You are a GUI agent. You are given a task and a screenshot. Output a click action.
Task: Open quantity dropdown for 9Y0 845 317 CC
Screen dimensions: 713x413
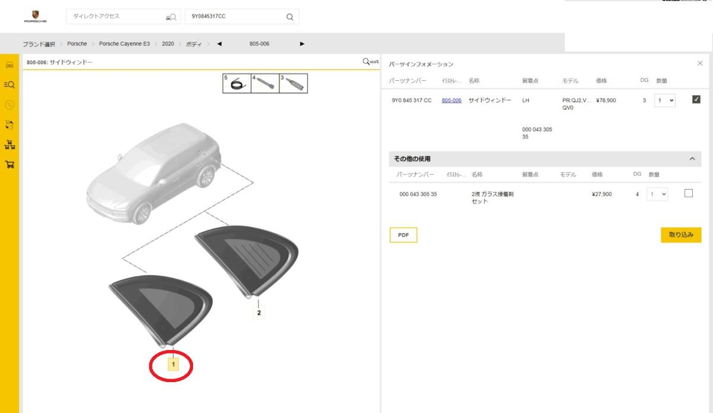click(x=665, y=100)
